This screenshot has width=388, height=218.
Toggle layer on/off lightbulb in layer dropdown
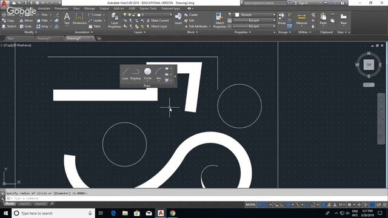click(x=125, y=15)
